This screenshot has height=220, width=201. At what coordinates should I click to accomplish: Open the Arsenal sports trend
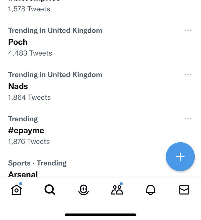(x=23, y=174)
